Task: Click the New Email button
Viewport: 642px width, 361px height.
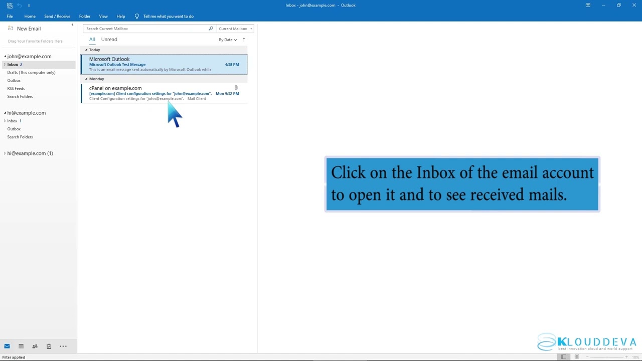Action: [24, 29]
